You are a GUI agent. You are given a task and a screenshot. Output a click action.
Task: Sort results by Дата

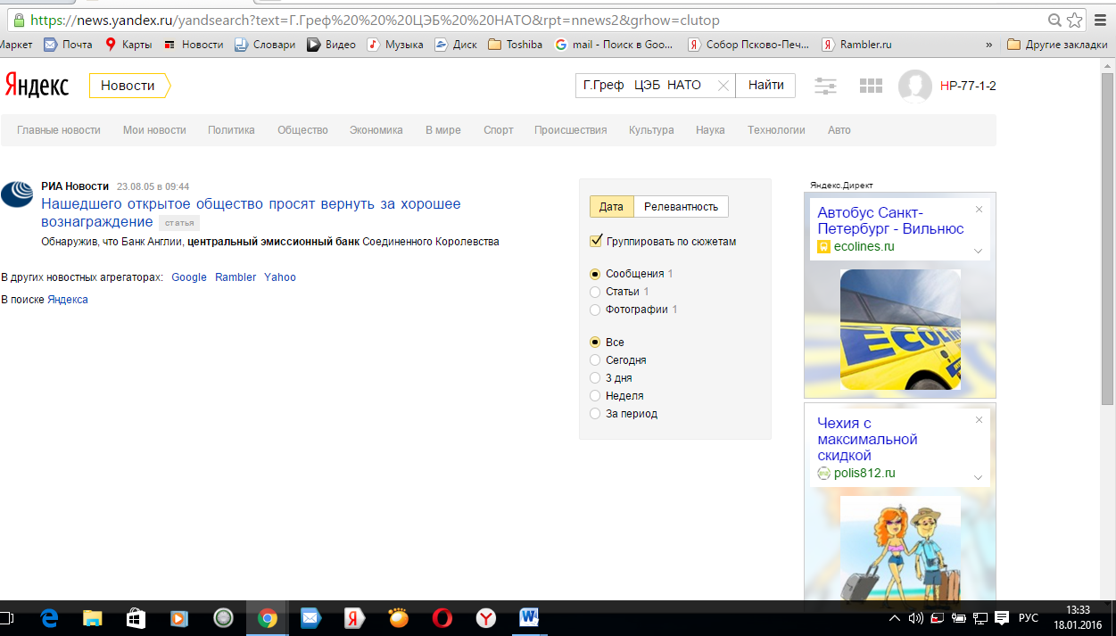[611, 206]
